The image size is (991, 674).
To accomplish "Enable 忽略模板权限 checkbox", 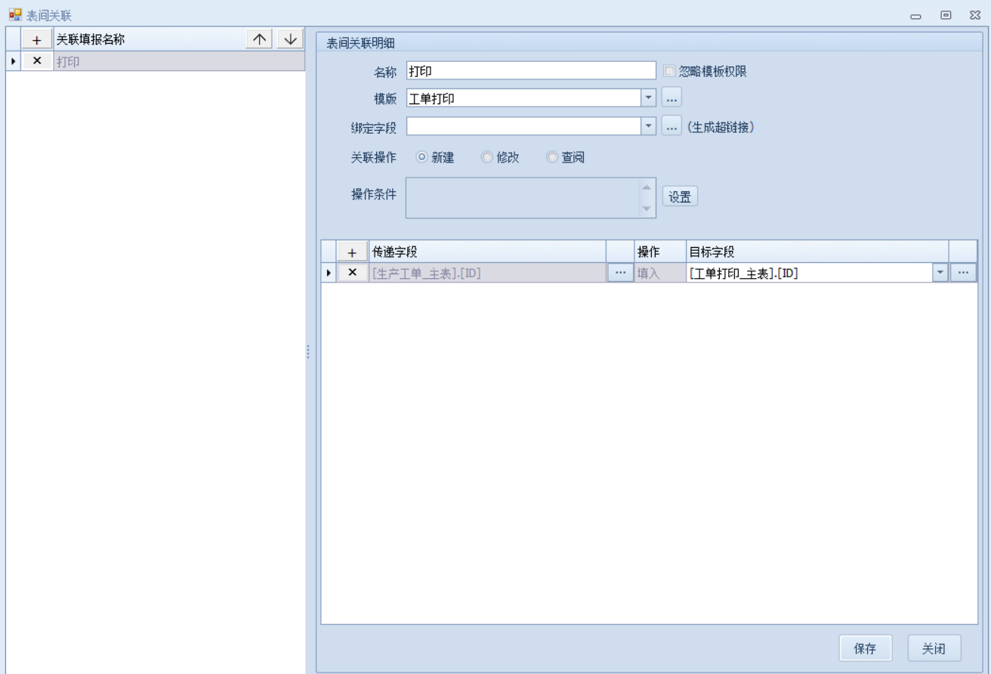I will [x=668, y=72].
